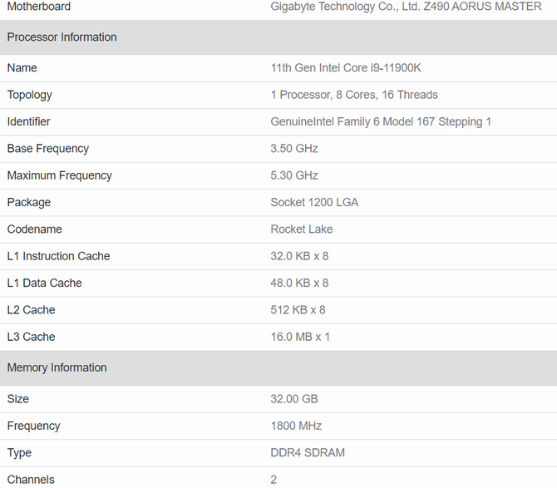557x488 pixels.
Task: Click the Processor Information section header
Action: pos(62,37)
